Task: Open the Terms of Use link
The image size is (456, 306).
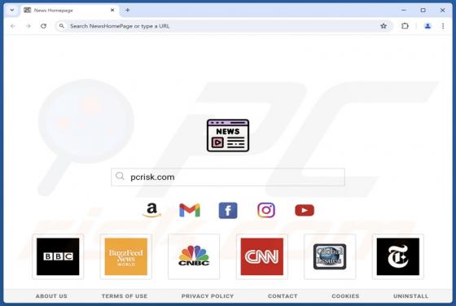Action: pyautogui.click(x=125, y=296)
